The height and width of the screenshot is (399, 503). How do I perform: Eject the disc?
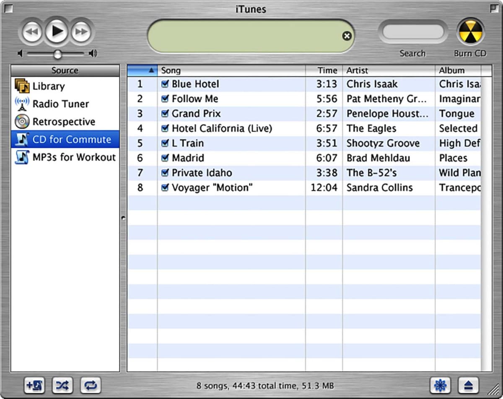point(469,385)
